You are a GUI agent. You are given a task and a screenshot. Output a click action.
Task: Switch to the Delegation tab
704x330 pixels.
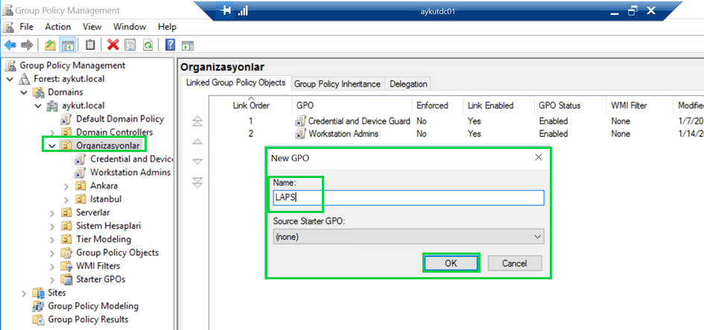pos(408,84)
